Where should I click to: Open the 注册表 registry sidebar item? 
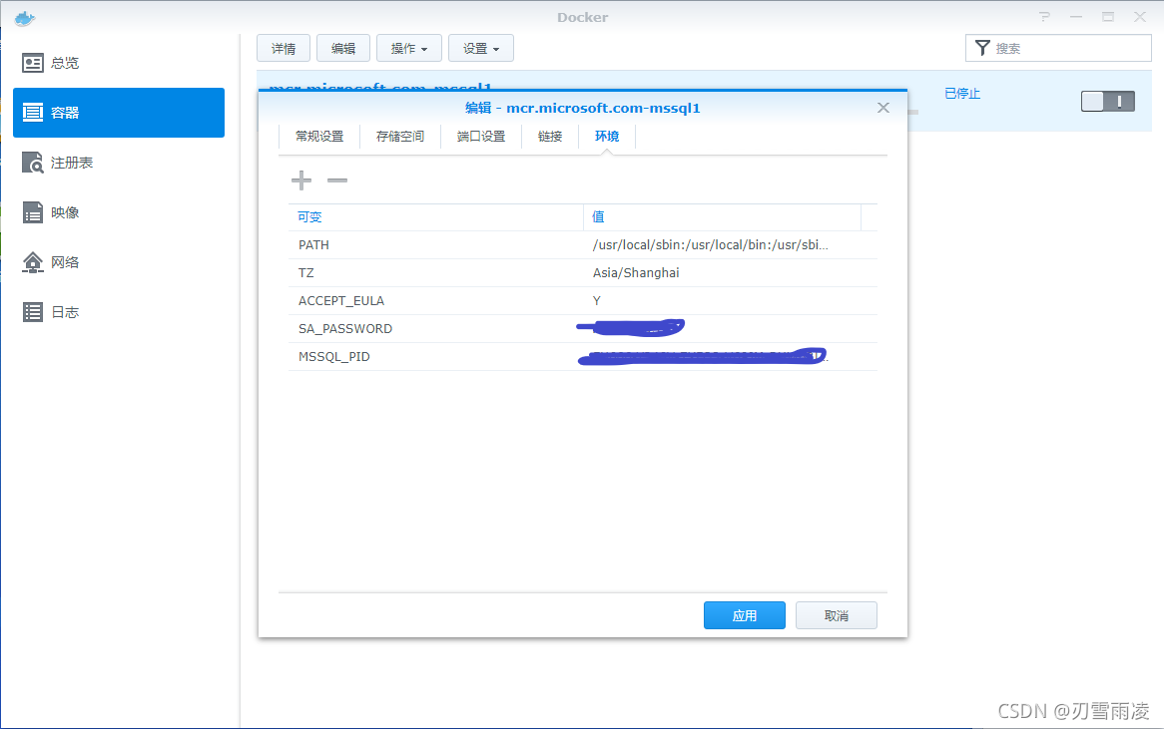click(x=119, y=163)
